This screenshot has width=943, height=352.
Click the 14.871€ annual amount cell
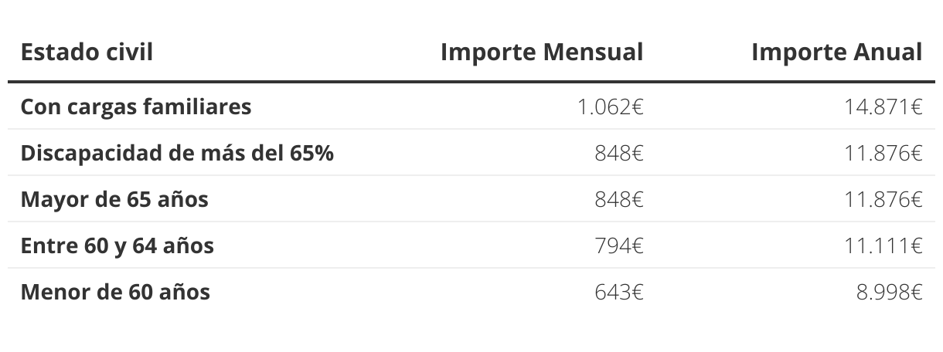coord(884,107)
